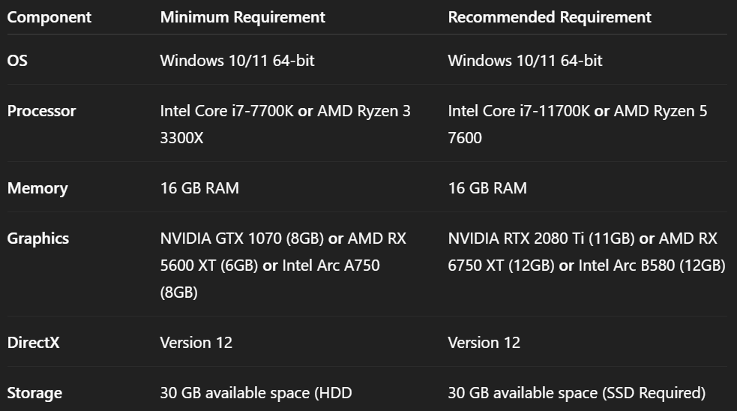Click the Memory row label

coord(37,188)
